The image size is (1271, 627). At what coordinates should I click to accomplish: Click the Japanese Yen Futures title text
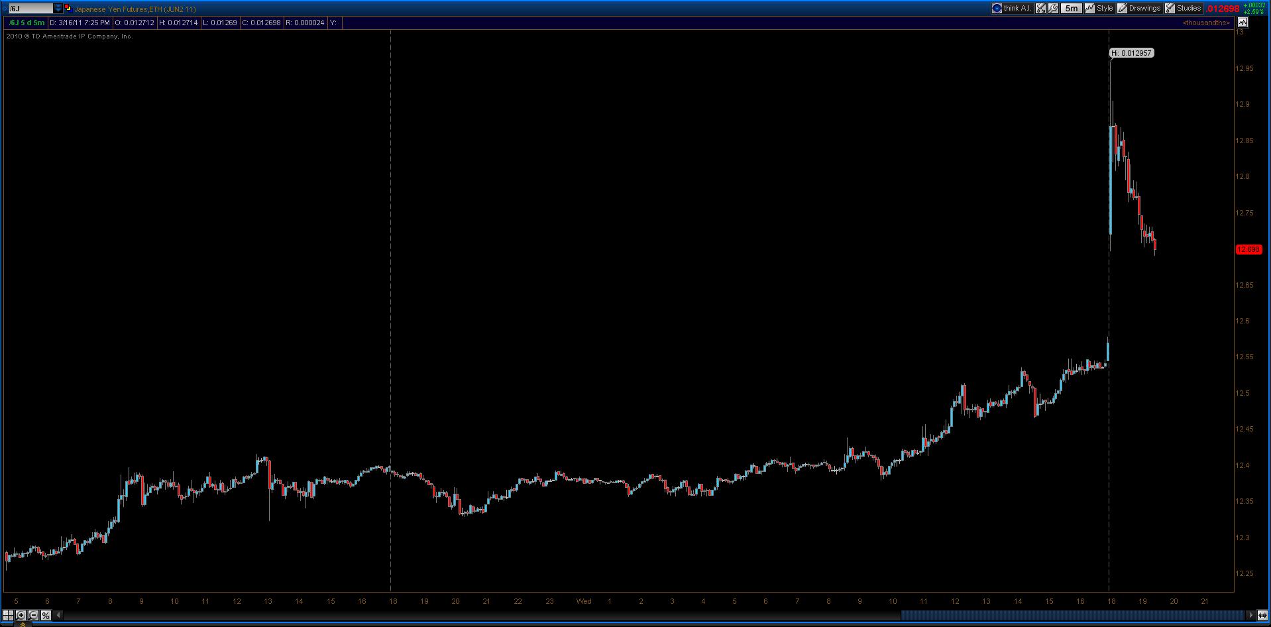(x=135, y=9)
